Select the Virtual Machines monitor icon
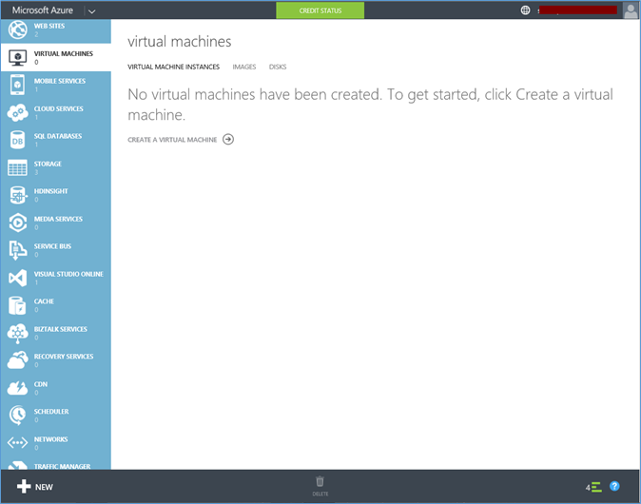 [x=17, y=58]
